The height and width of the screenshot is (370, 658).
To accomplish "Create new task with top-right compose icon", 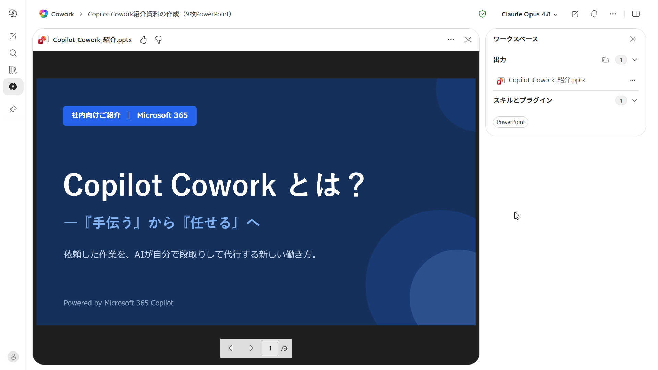I will 575,14.
